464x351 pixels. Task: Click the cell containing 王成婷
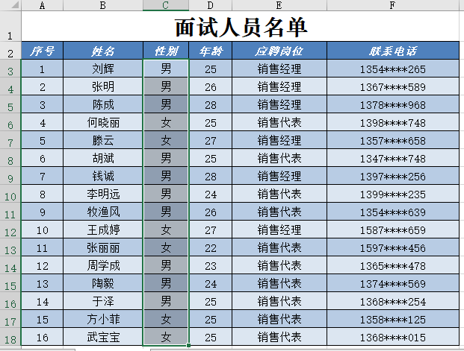click(x=103, y=230)
